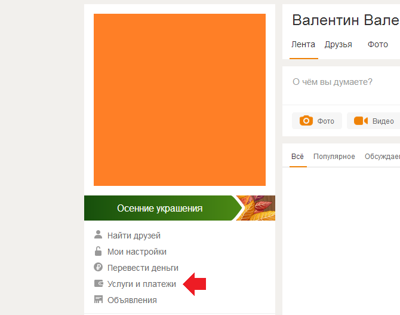
Task: Click the orange profile photo
Action: 180,100
